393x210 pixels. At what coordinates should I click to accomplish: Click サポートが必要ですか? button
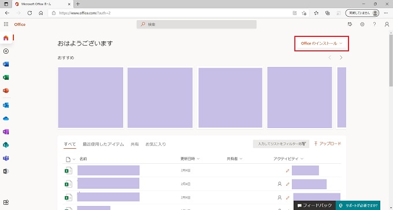[x=358, y=205]
